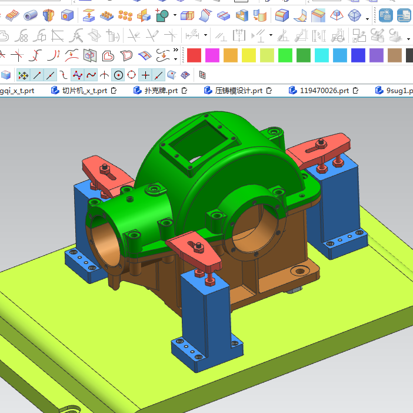Activate the Revolve feature icon

click(x=48, y=15)
